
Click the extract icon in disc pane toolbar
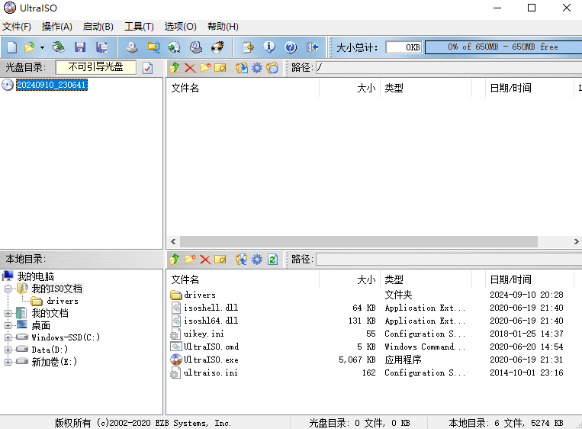[x=241, y=68]
